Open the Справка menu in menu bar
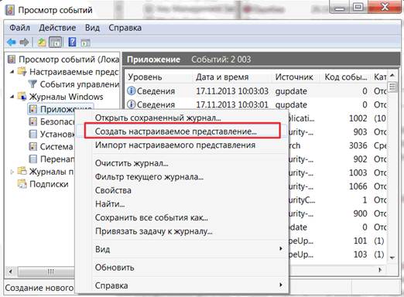The height and width of the screenshot is (297, 404). click(x=125, y=28)
